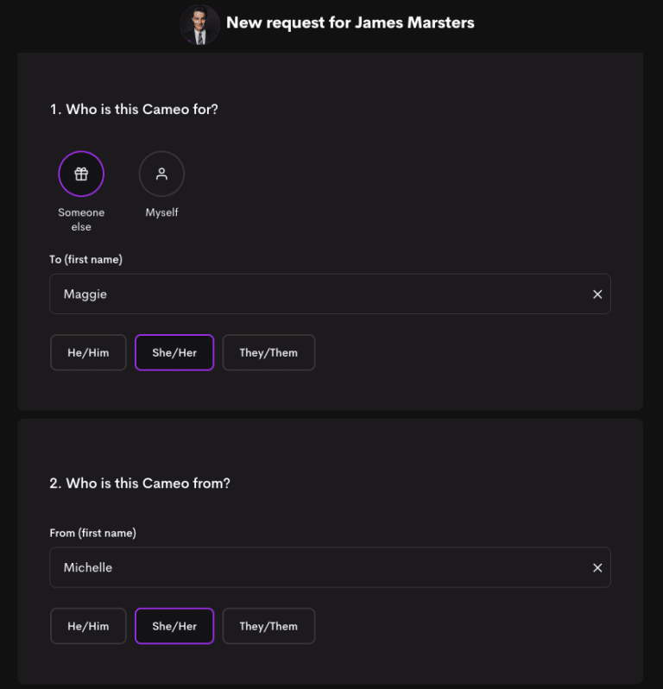Click the profile avatar in the header
Screen dimensions: 663x689
[199, 24]
